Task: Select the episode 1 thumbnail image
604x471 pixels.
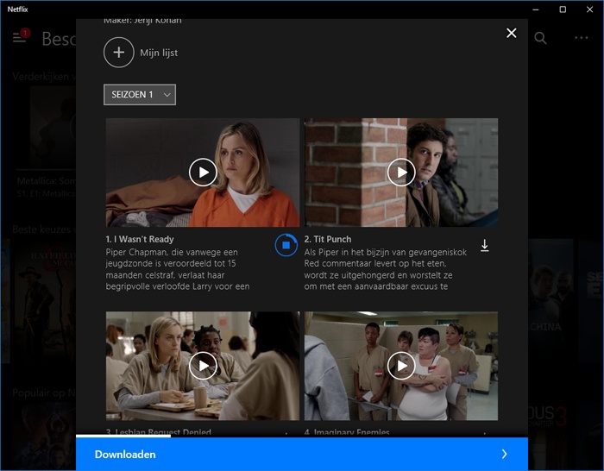Action: click(203, 173)
